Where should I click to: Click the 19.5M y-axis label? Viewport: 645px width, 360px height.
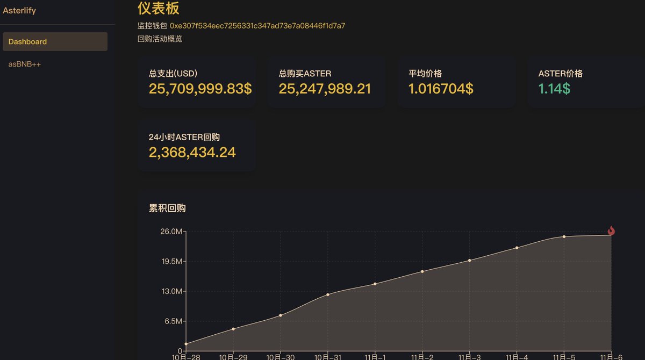tap(172, 261)
